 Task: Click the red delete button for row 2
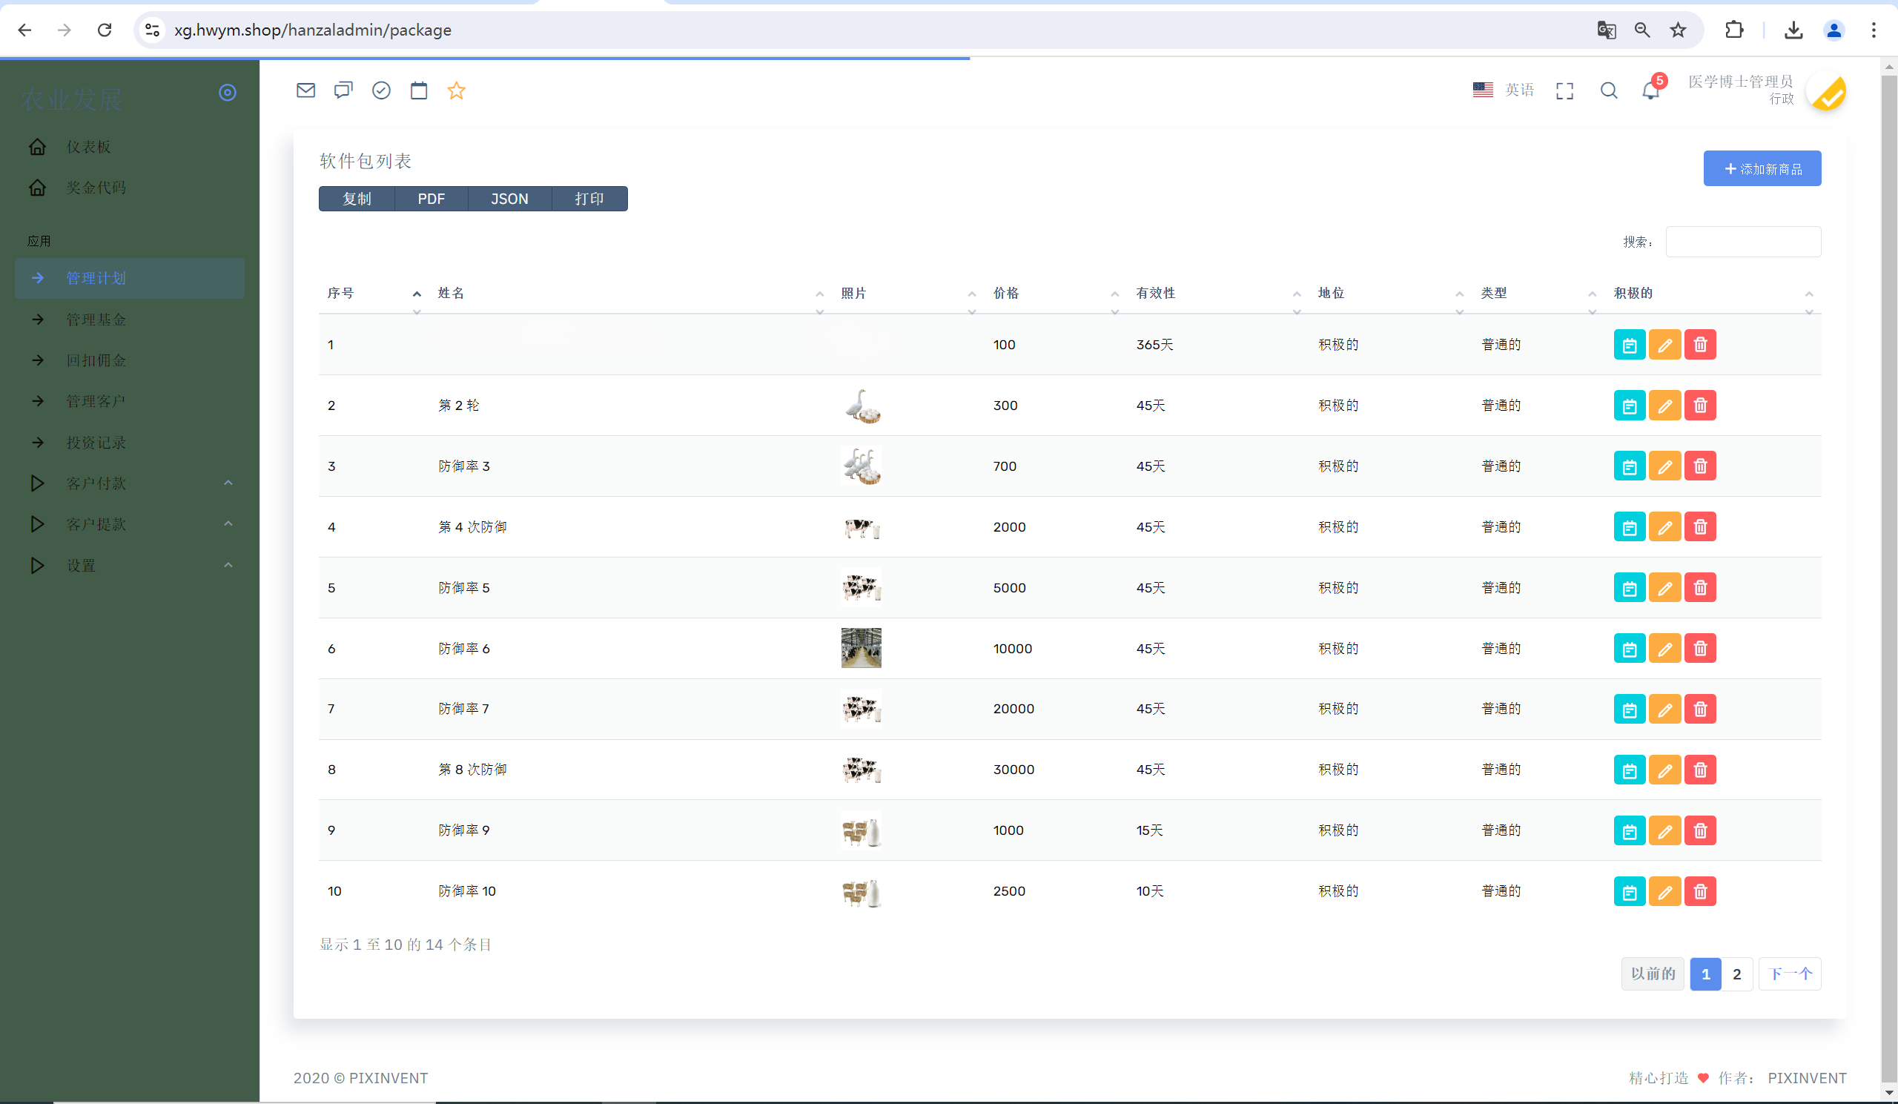1700,405
